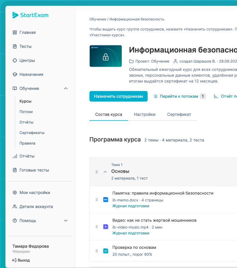Select the Состав курса tab

109,114
